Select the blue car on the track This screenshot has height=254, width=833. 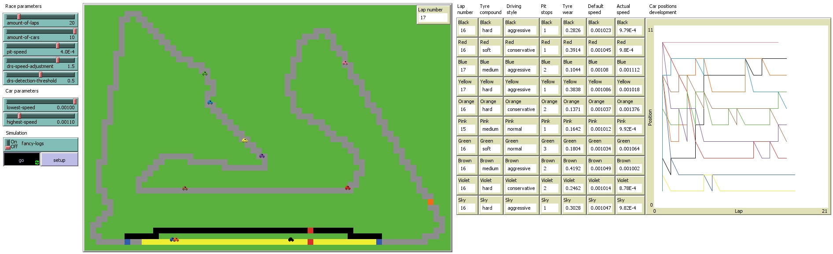click(210, 102)
